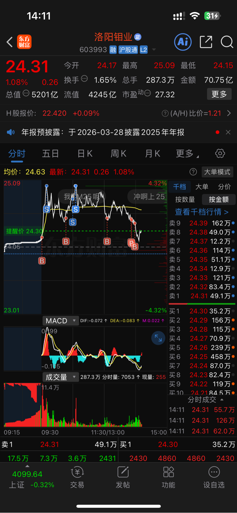The image size is (237, 513).
Task: Close the announcement banner
Action: (228, 132)
